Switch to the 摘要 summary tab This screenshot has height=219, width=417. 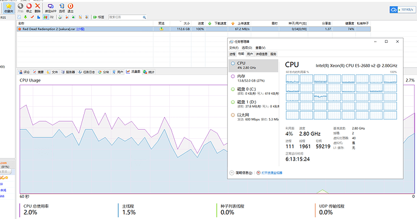coord(38,72)
